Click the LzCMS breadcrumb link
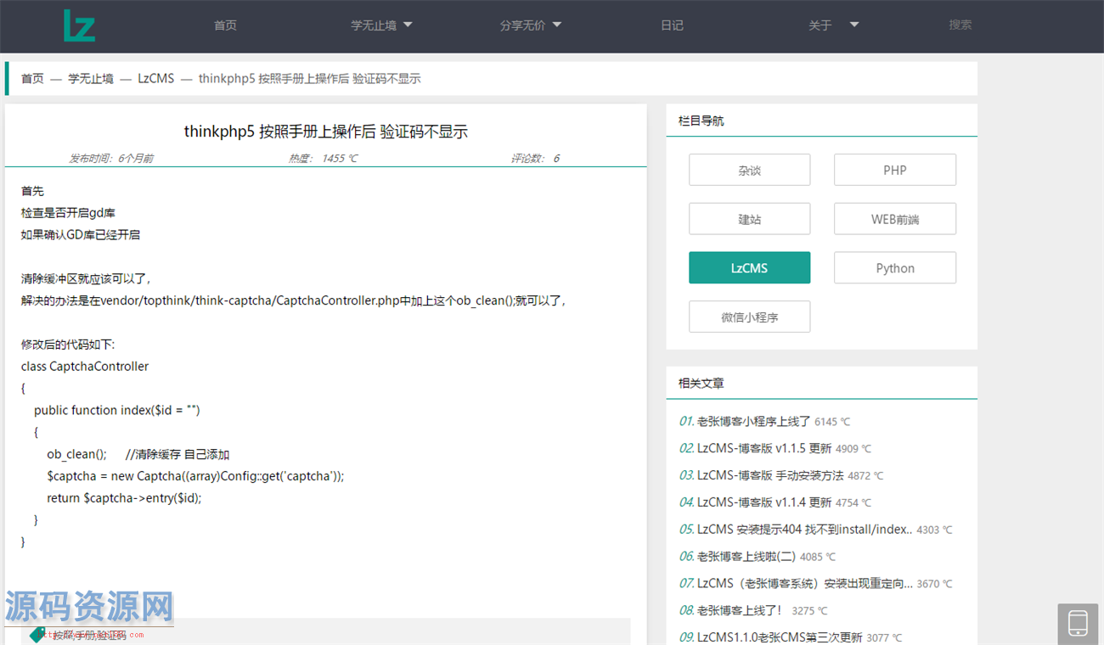Screen dimensions: 1104x645 tap(155, 78)
